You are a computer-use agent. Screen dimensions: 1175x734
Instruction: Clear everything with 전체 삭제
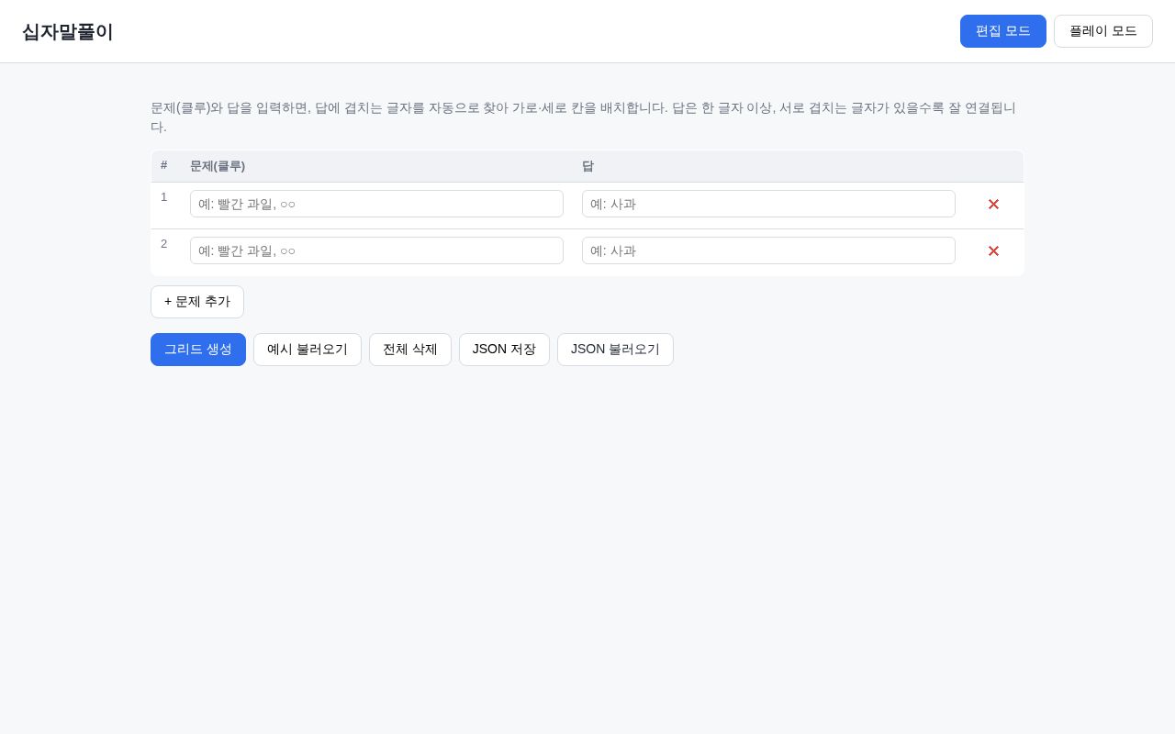click(x=410, y=350)
